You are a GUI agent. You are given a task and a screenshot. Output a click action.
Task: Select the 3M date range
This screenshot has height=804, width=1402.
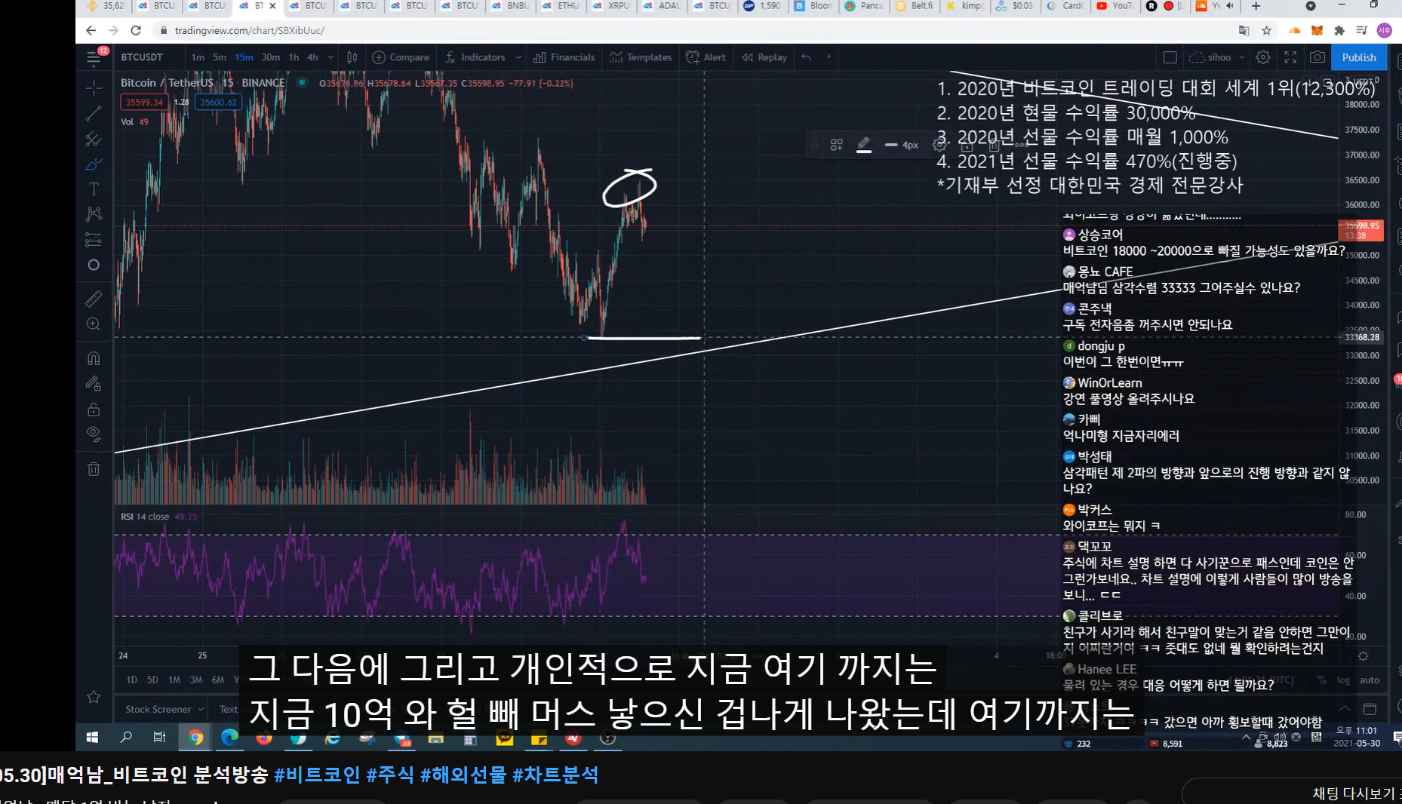click(196, 680)
